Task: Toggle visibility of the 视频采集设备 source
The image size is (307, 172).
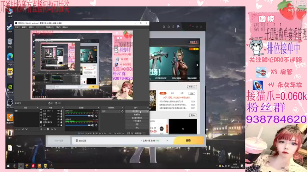Action: 58,122
